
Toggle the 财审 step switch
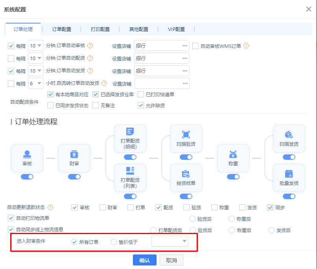pos(74,177)
